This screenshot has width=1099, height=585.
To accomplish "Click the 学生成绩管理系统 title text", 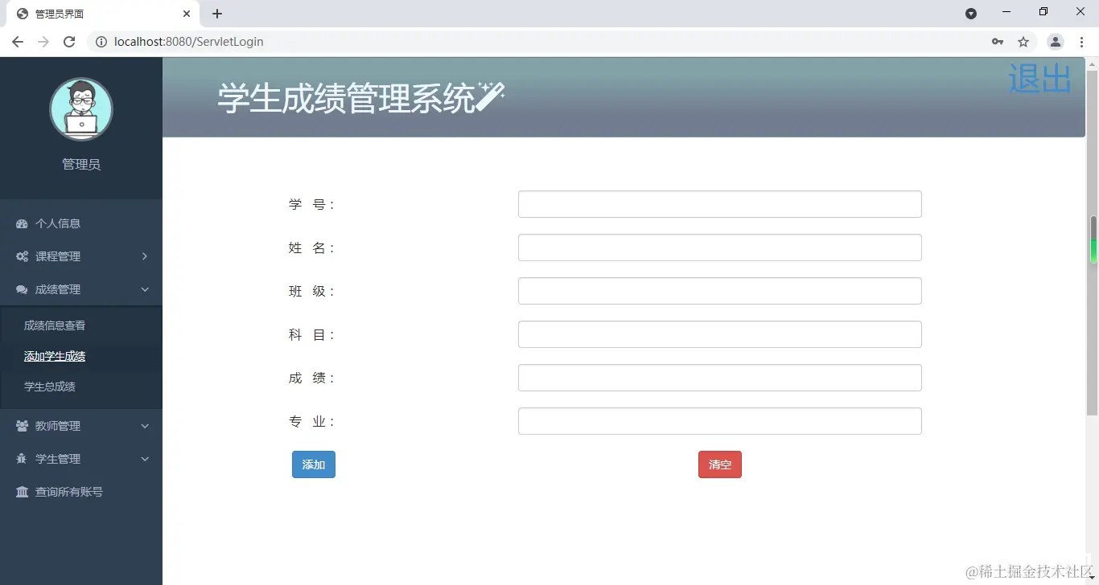I will 347,98.
